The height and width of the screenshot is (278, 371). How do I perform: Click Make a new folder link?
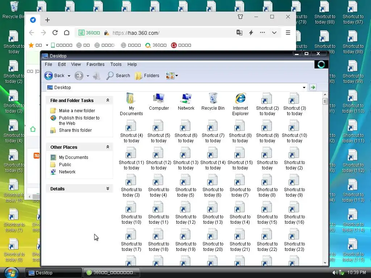(x=77, y=111)
